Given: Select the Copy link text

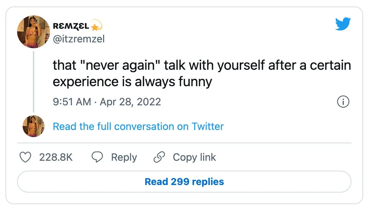Looking at the screenshot, I should (x=194, y=157).
